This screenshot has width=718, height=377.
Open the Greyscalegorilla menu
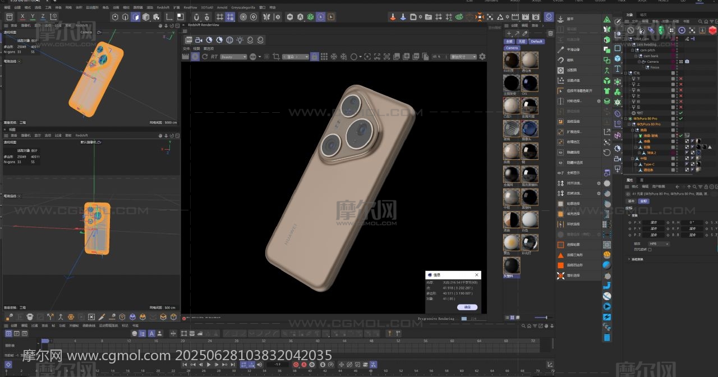pos(243,7)
